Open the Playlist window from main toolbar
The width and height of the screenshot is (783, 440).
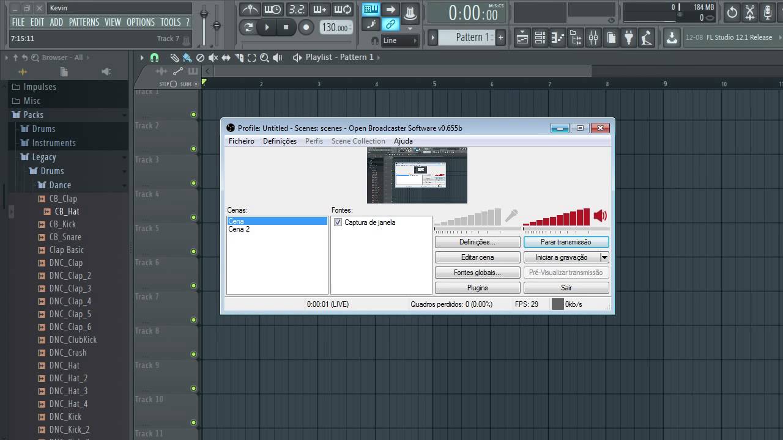pyautogui.click(x=522, y=38)
